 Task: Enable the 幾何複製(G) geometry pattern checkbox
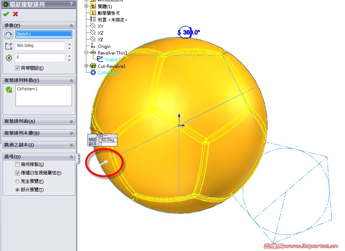(18, 164)
